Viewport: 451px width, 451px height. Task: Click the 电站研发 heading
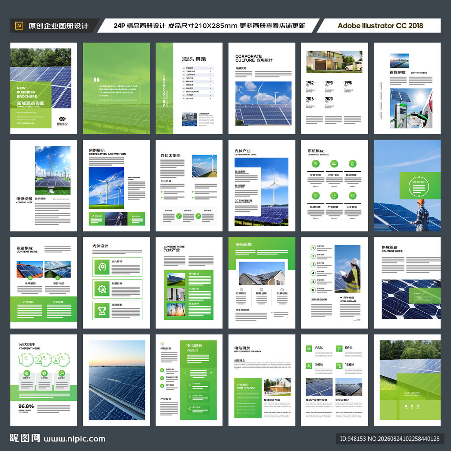(x=242, y=348)
